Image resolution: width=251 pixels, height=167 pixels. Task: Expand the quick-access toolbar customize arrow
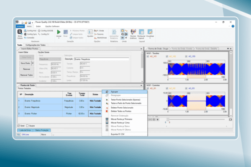coord(32,23)
